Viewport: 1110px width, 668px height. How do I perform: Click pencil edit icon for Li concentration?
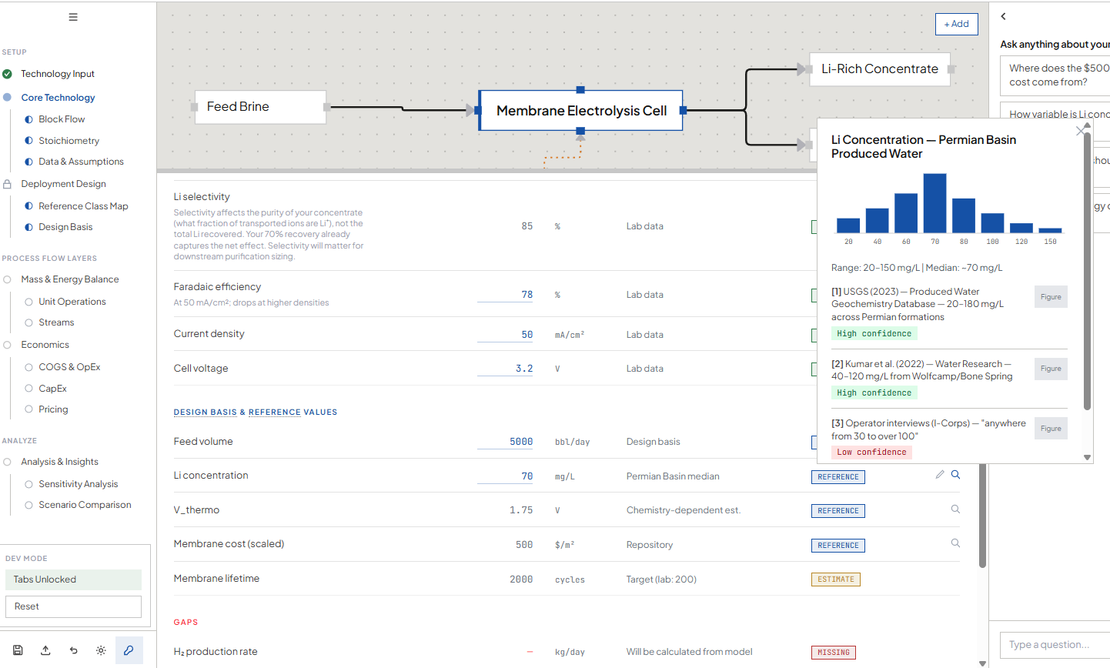point(940,475)
